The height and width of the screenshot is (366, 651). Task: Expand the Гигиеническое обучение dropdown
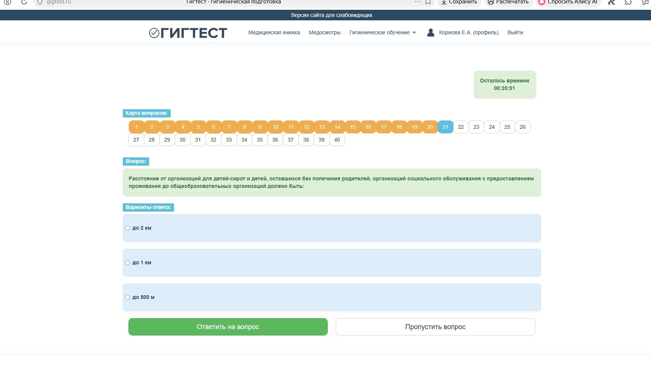(383, 32)
